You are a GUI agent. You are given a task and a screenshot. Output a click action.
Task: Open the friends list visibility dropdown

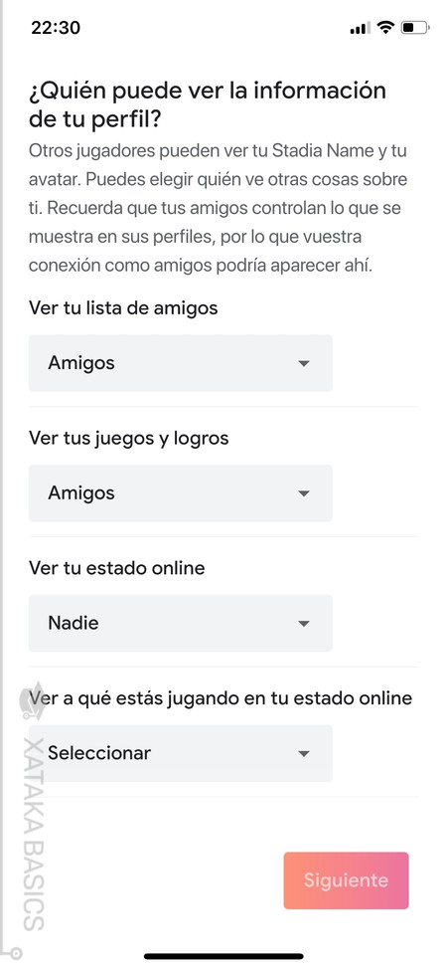coord(180,363)
